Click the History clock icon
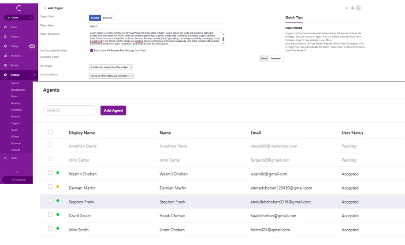The image size is (405, 245). tap(5, 46)
